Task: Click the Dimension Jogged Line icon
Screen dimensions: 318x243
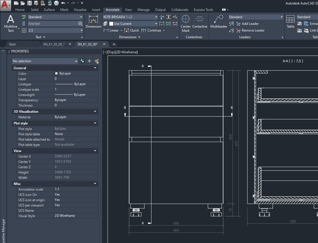Action: click(x=175, y=17)
